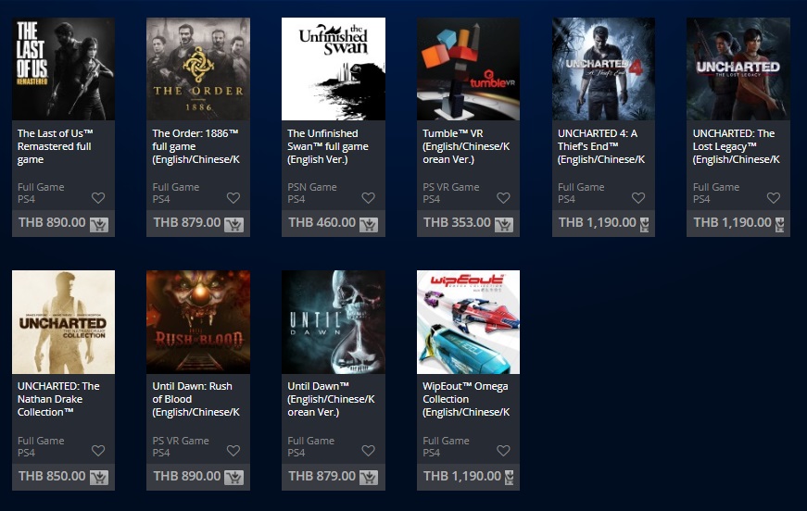Open The Unfinished Swan cover thumbnail
Viewport: 807px width, 511px height.
[x=334, y=69]
